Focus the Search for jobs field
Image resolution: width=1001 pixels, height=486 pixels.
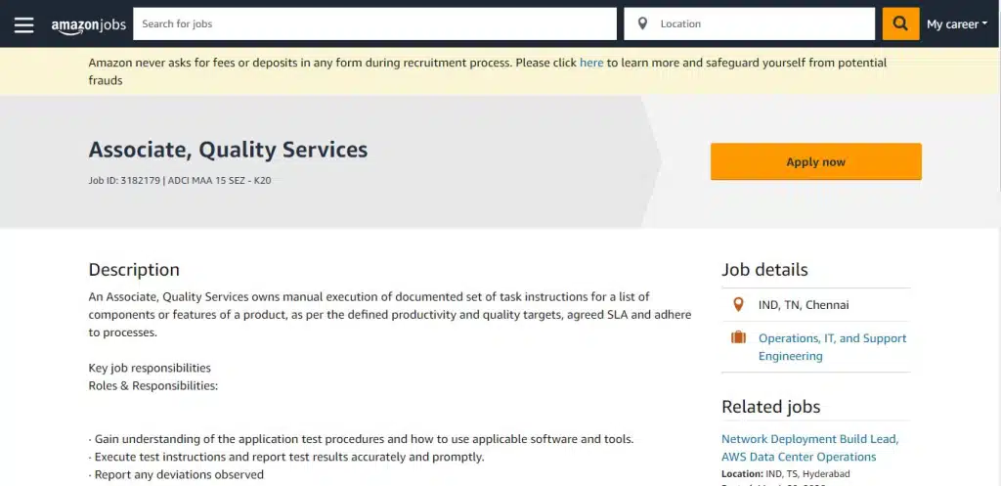pyautogui.click(x=374, y=23)
